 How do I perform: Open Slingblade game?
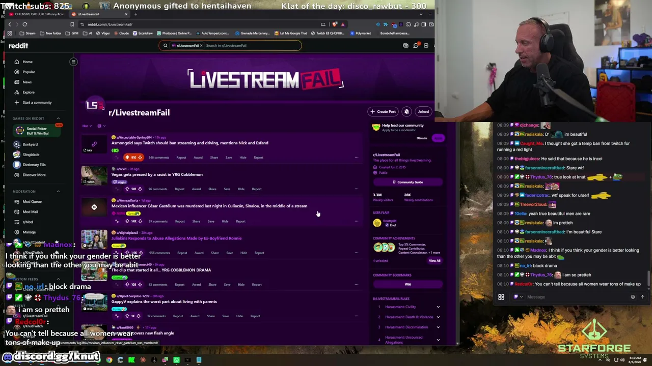point(31,155)
